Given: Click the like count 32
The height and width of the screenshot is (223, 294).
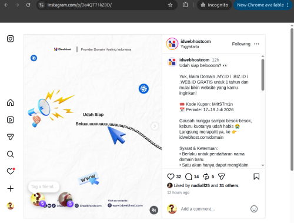Looking at the screenshot, I should pyautogui.click(x=179, y=177).
